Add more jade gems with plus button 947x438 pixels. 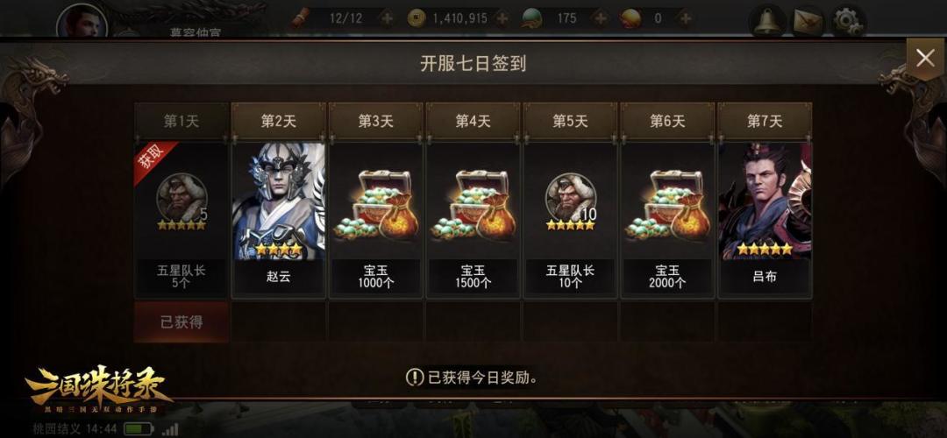tap(600, 18)
